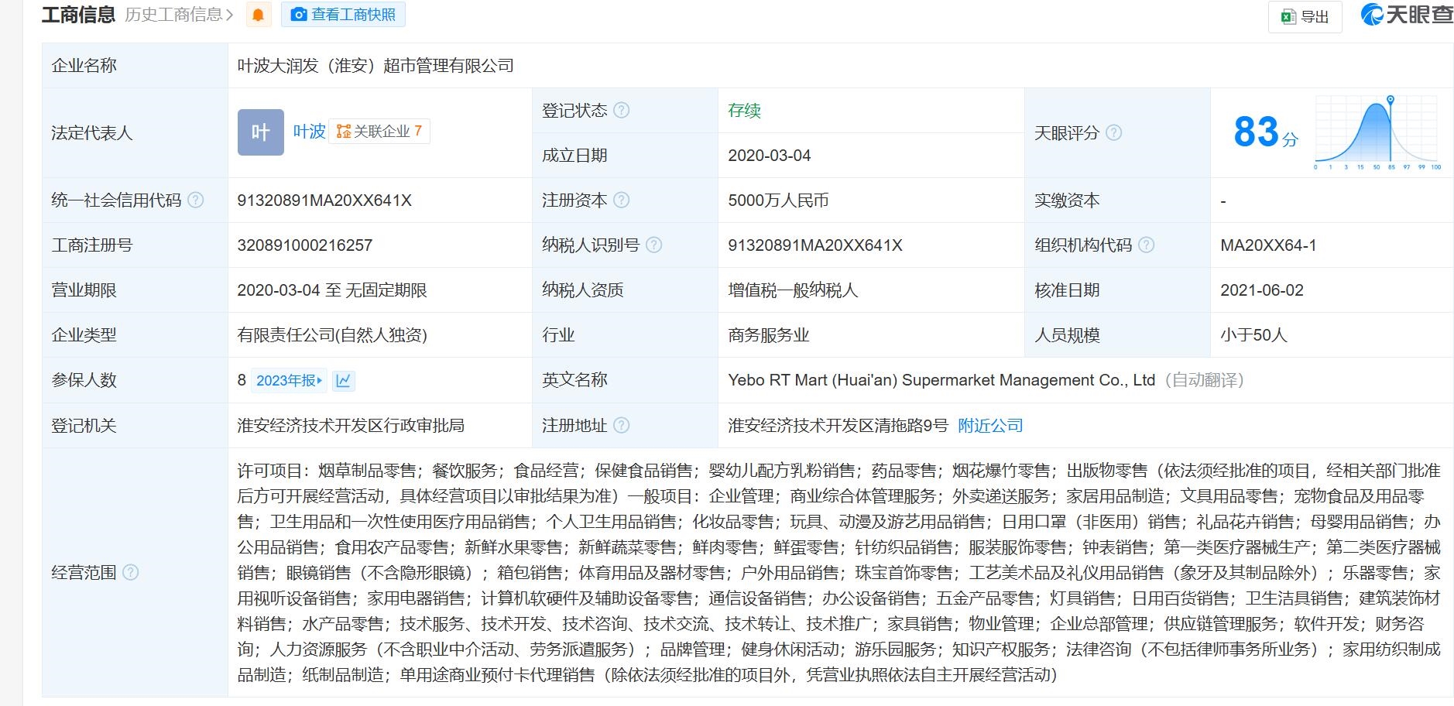1454x706 pixels.
Task: Click 淮安经济技术开发区行政审批局 registration authority
Action: pos(351,425)
